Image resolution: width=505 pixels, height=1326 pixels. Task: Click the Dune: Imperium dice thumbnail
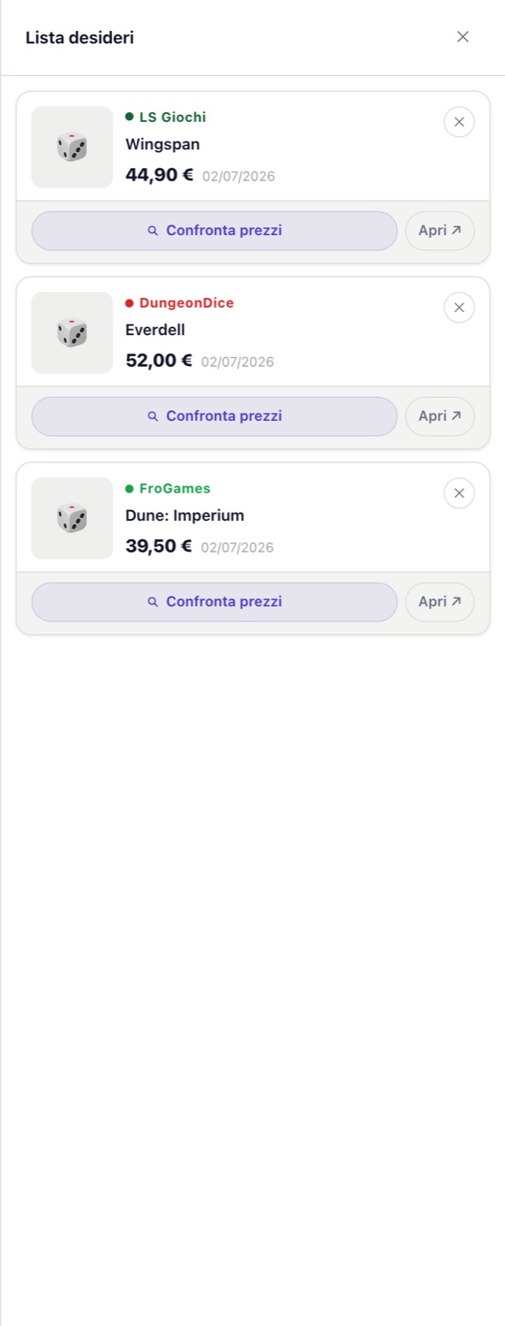click(72, 519)
